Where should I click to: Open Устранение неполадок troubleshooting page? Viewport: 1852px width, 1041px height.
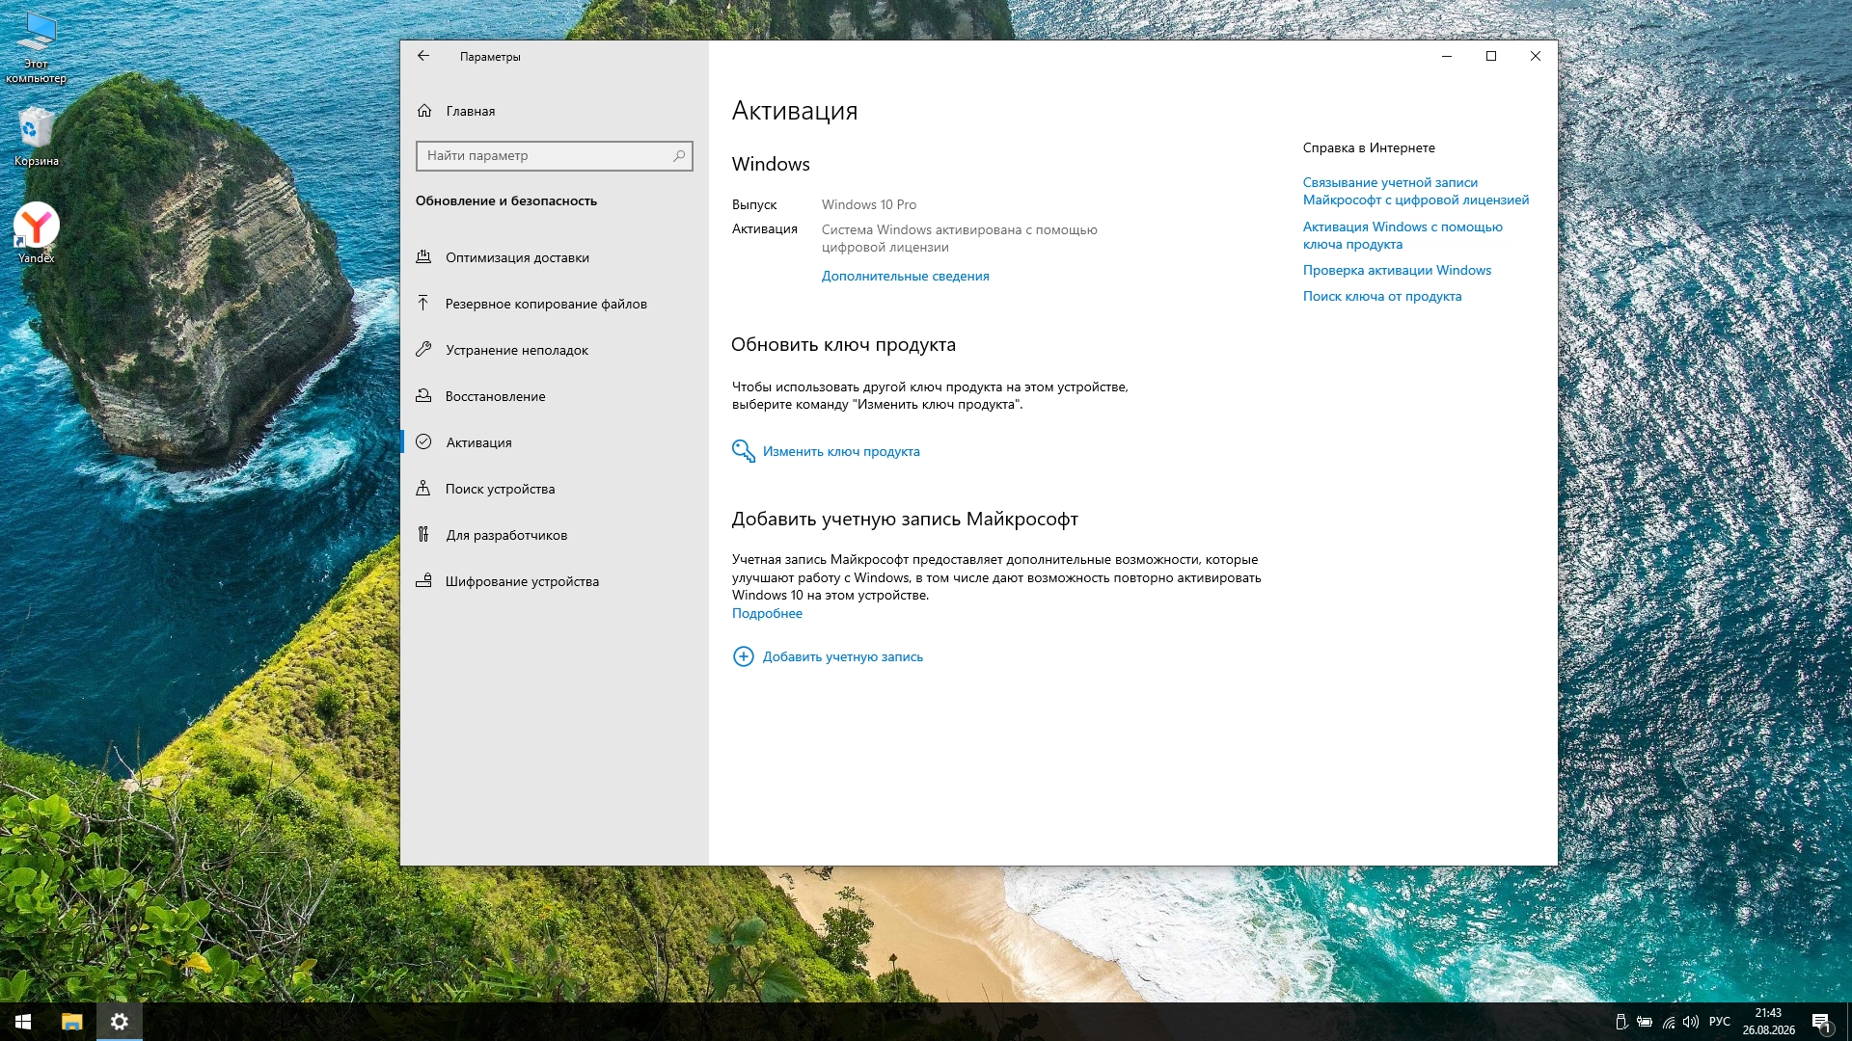pyautogui.click(x=554, y=350)
